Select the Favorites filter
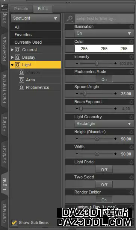The image size is (136, 230). [x=35, y=35]
